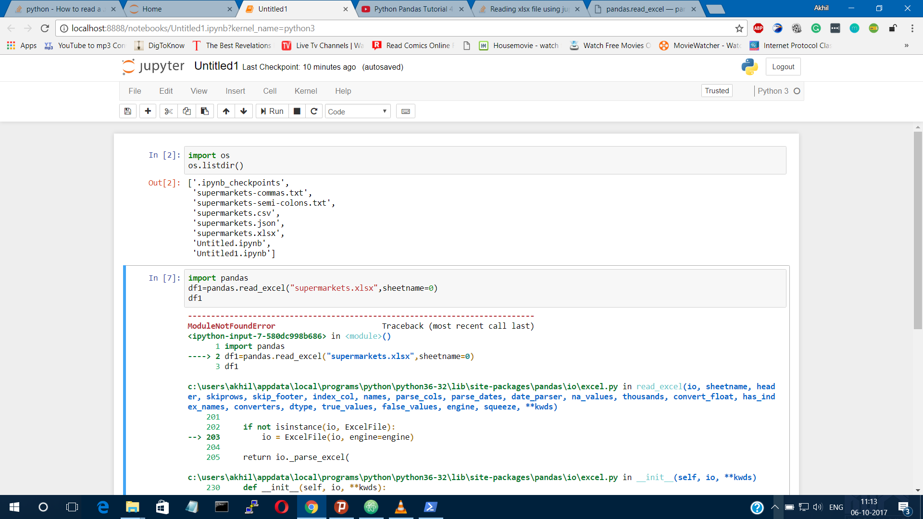Open the Grammarly extension icon
This screenshot has height=519, width=923.
(x=816, y=28)
